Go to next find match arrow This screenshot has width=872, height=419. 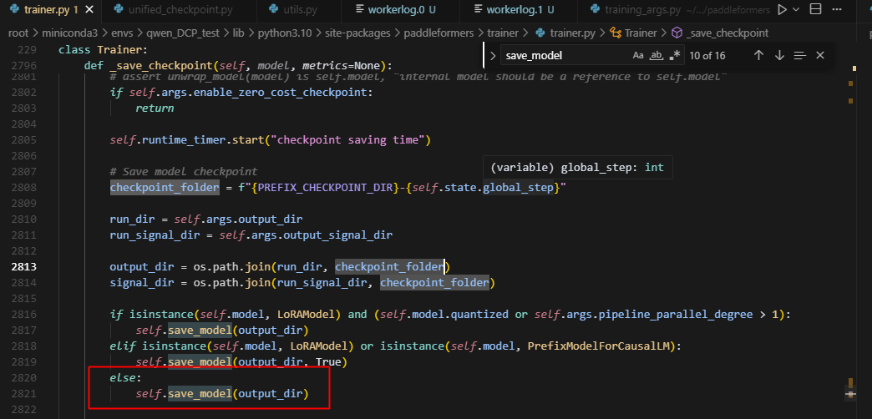coord(779,55)
